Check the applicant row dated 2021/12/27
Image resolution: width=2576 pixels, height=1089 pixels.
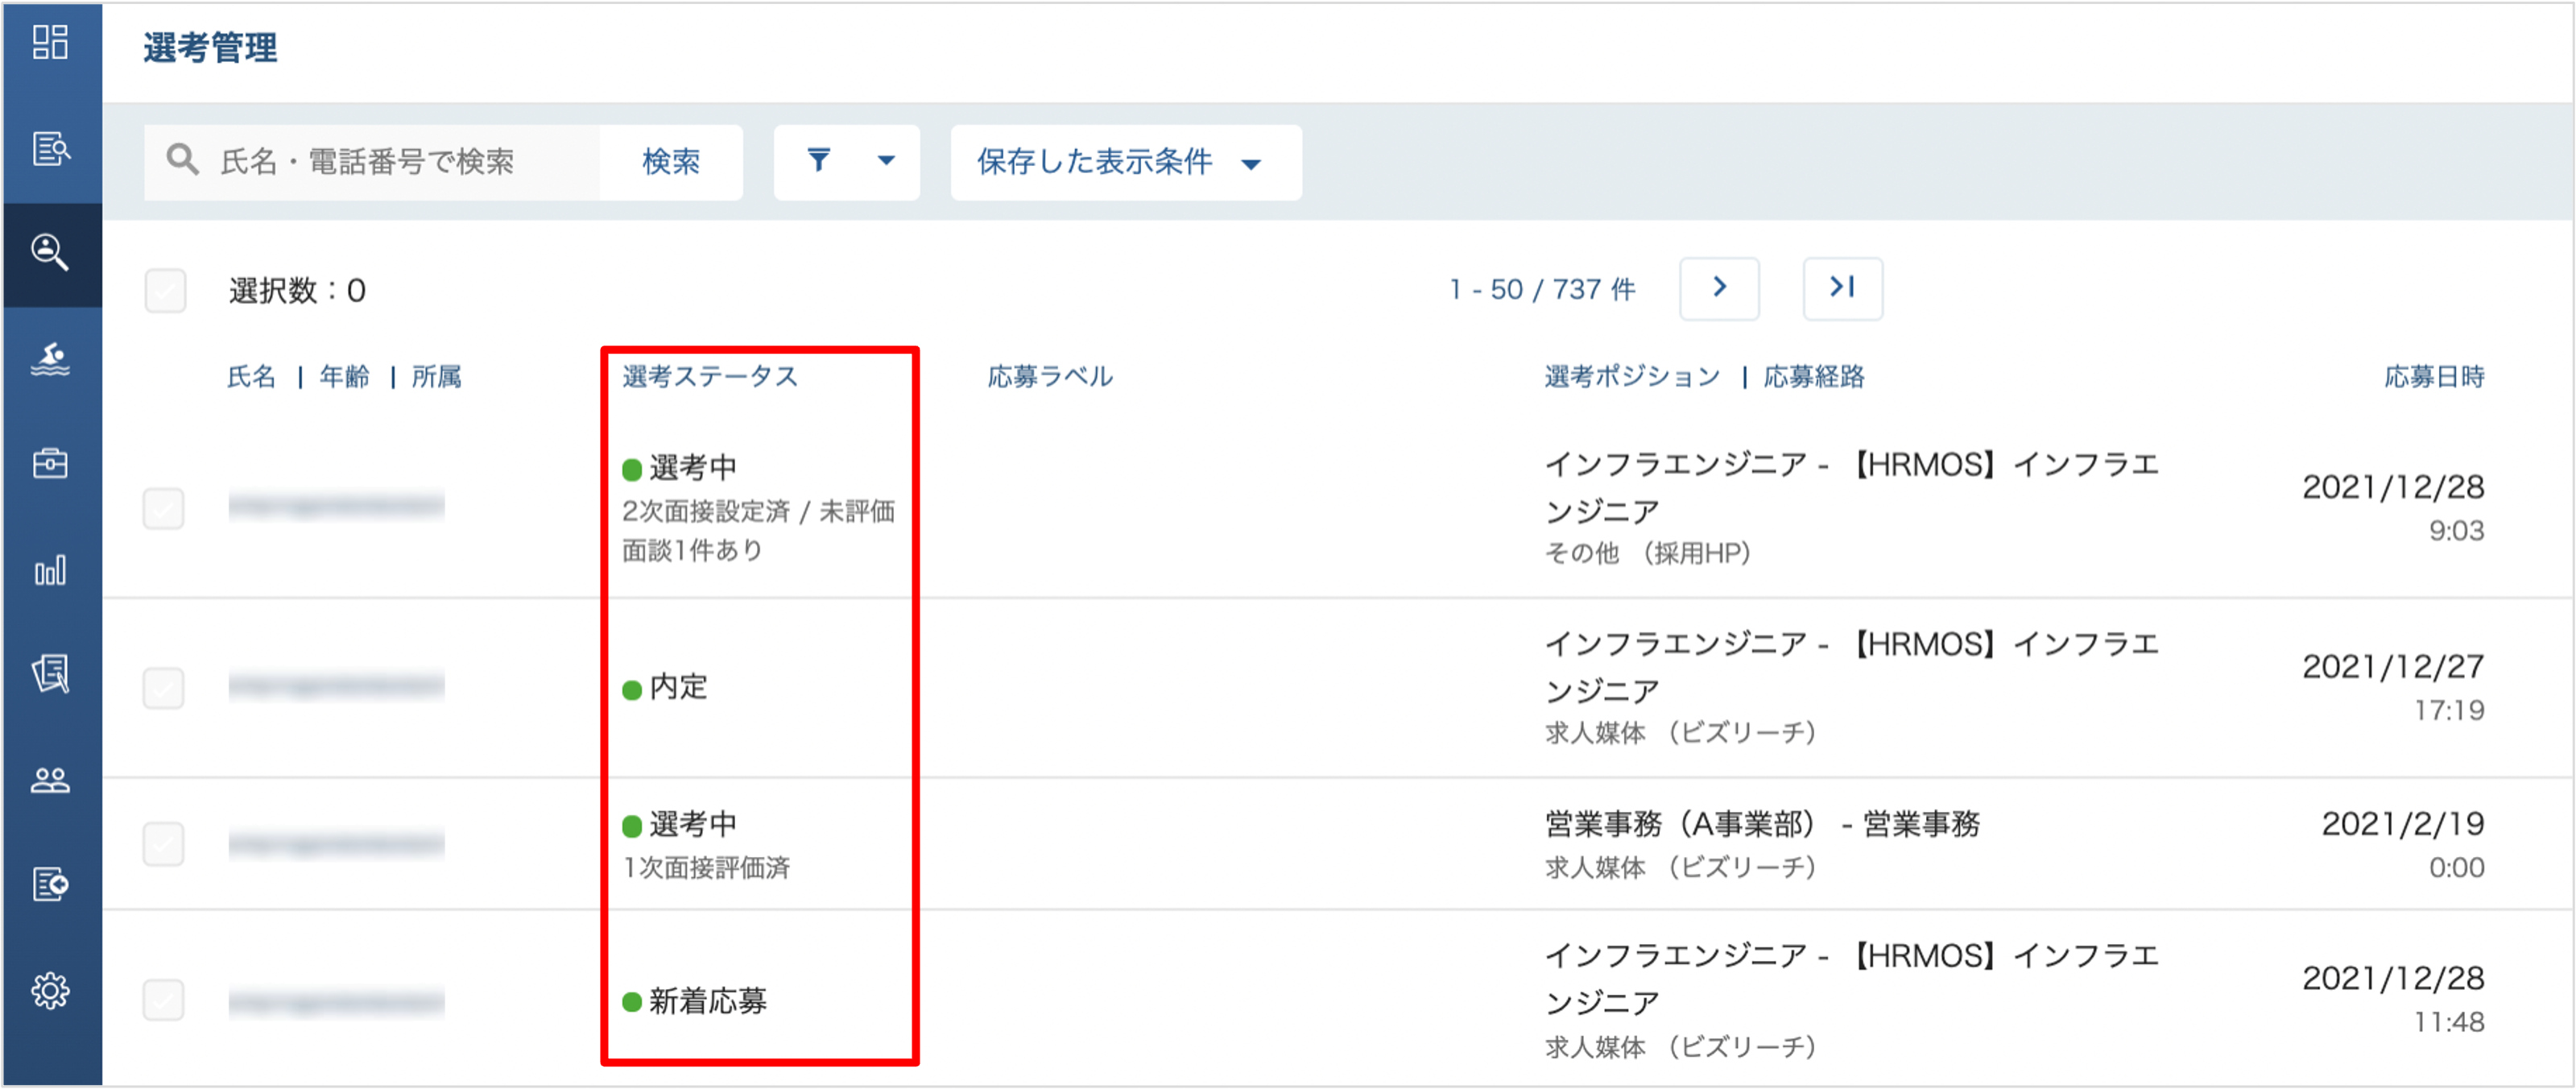coord(163,688)
